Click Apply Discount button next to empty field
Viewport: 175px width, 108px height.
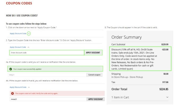click(x=93, y=53)
